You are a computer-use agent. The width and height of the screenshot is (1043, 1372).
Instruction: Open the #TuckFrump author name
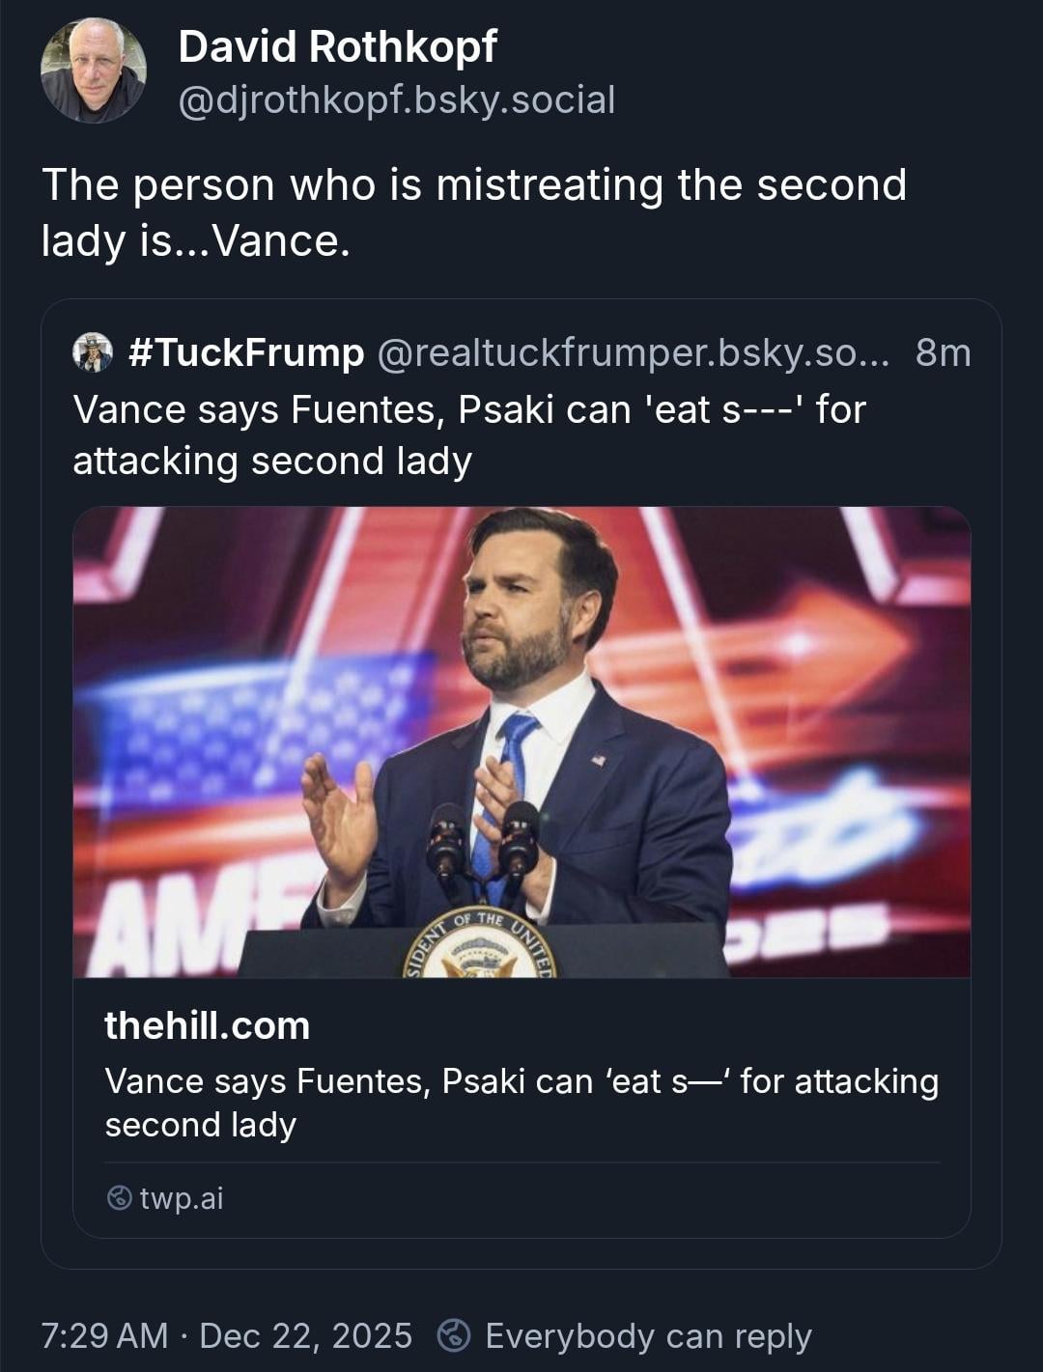[x=246, y=352]
